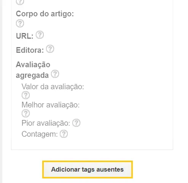188x183 pixels.
Task: Click the partially visible help icon at top
Action: 20,2
